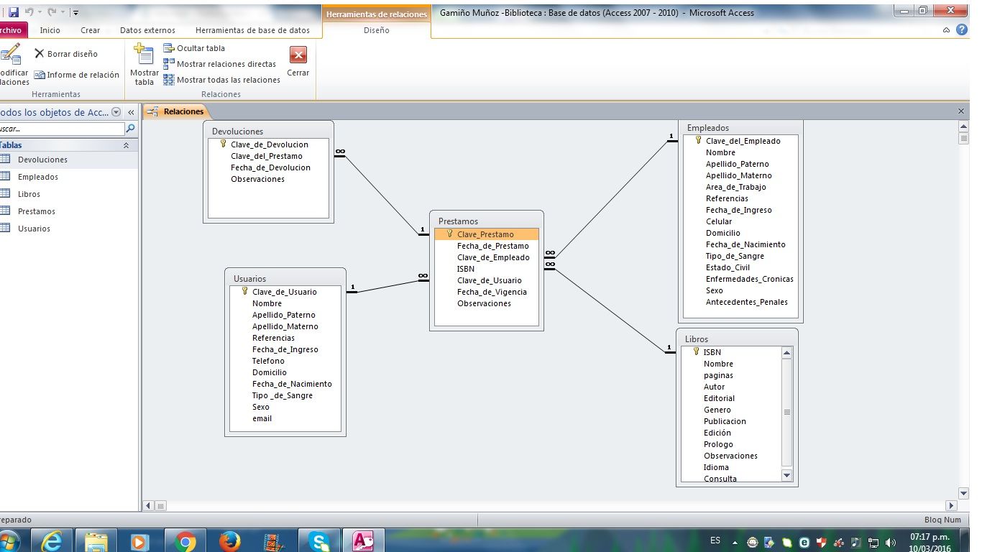982x552 pixels.
Task: Close the Relaciones document tab
Action: (x=961, y=111)
